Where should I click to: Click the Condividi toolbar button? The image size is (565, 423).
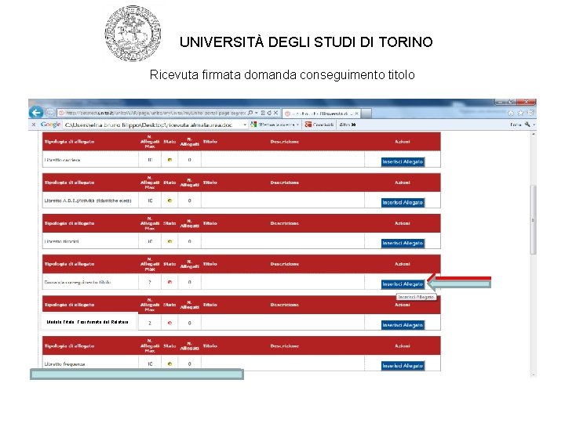click(x=319, y=125)
